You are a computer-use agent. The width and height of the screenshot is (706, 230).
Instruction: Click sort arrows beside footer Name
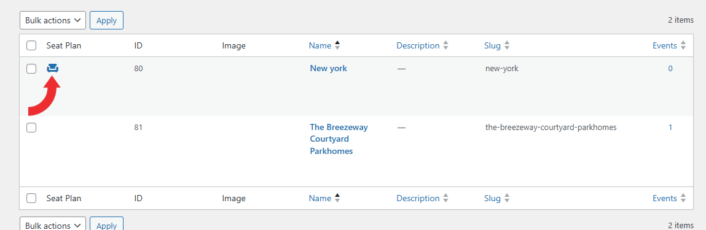point(337,198)
